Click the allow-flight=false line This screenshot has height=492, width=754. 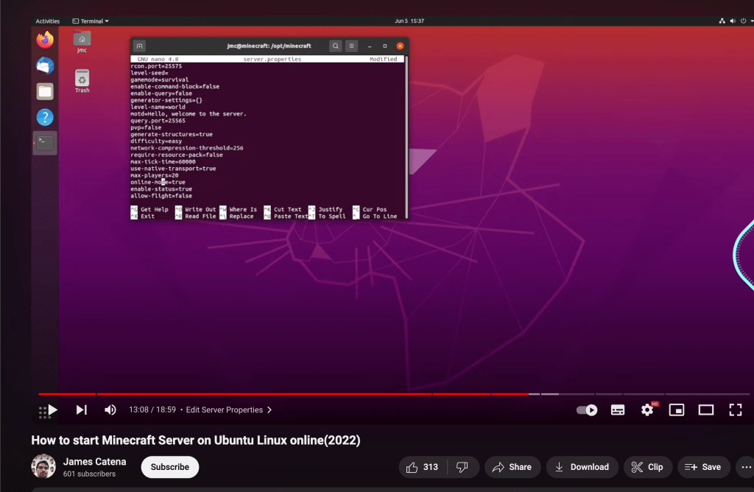[x=161, y=196]
